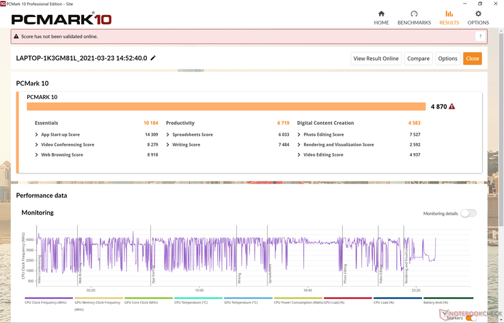Select CPU Load dark blue legend

397,300
